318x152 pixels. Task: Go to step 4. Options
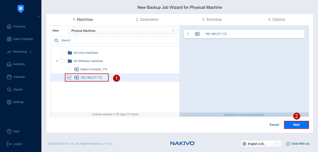pos(277,20)
